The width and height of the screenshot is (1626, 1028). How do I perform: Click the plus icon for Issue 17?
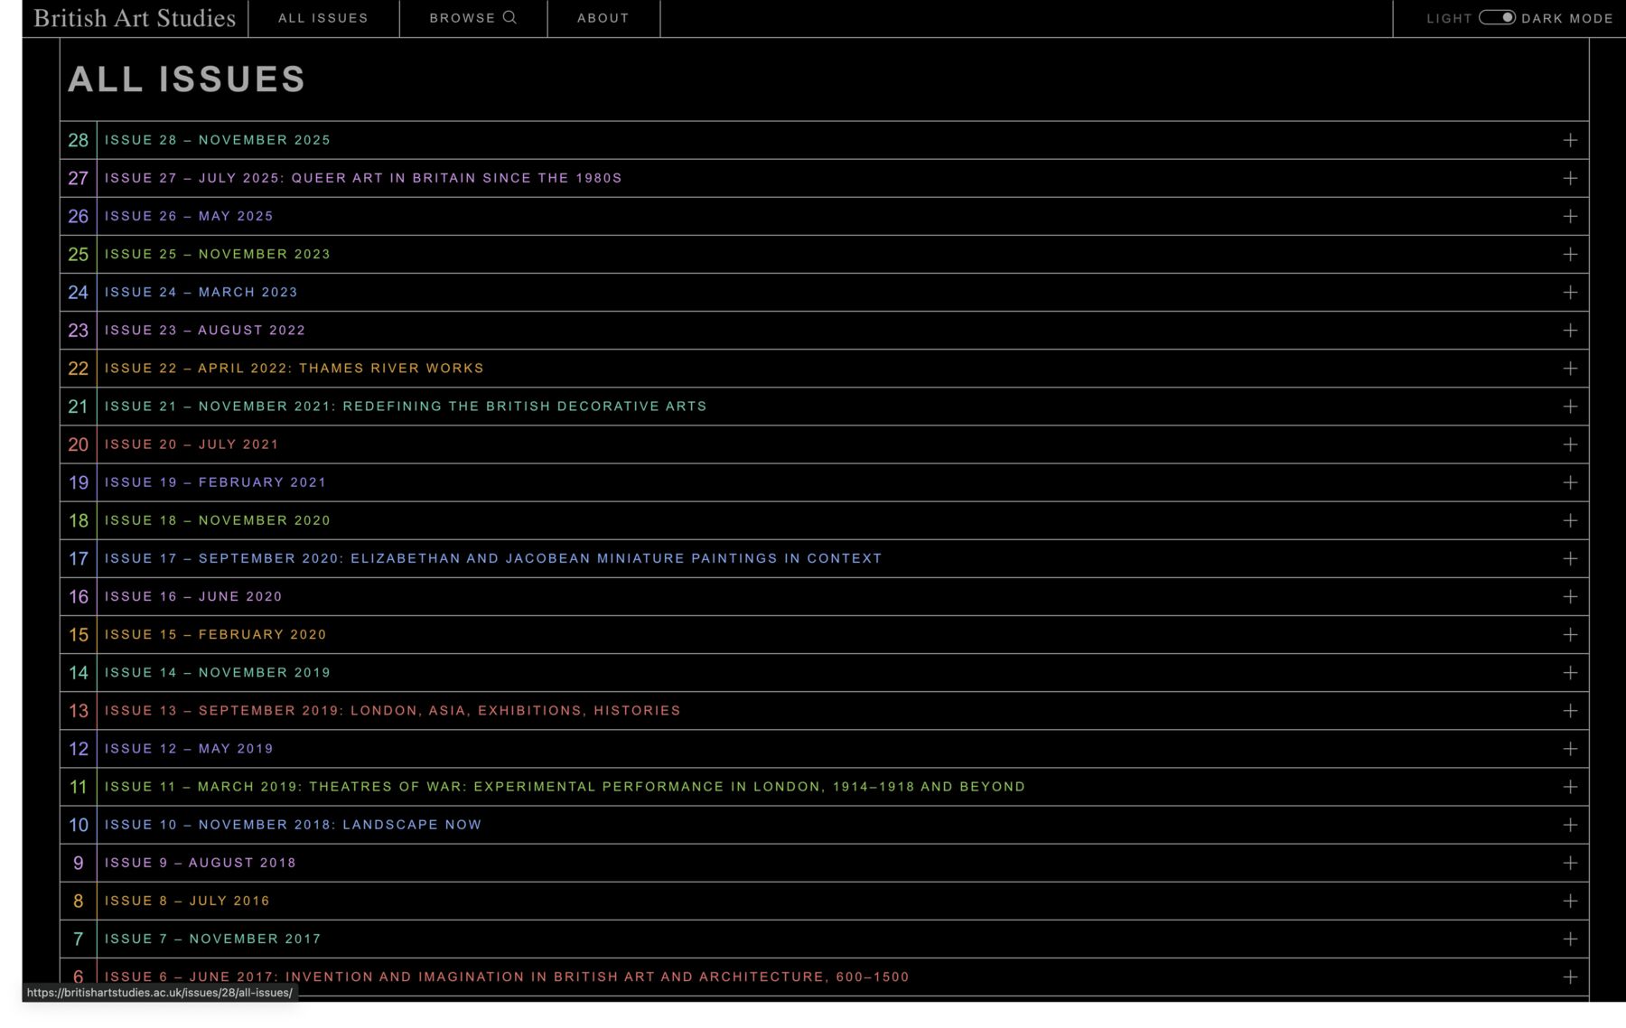(x=1570, y=558)
